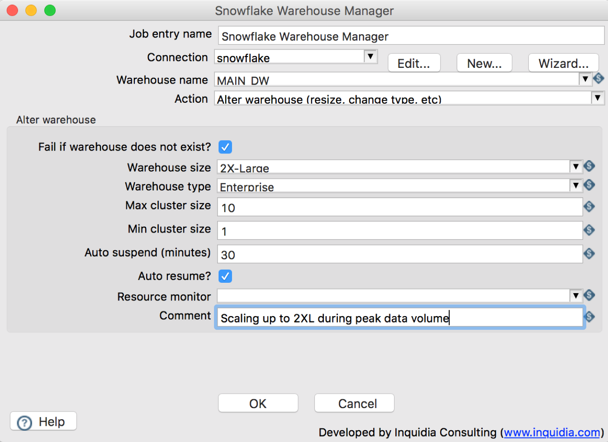The height and width of the screenshot is (442, 608).
Task: Focus the Auto suspend minutes field
Action: tap(400, 254)
